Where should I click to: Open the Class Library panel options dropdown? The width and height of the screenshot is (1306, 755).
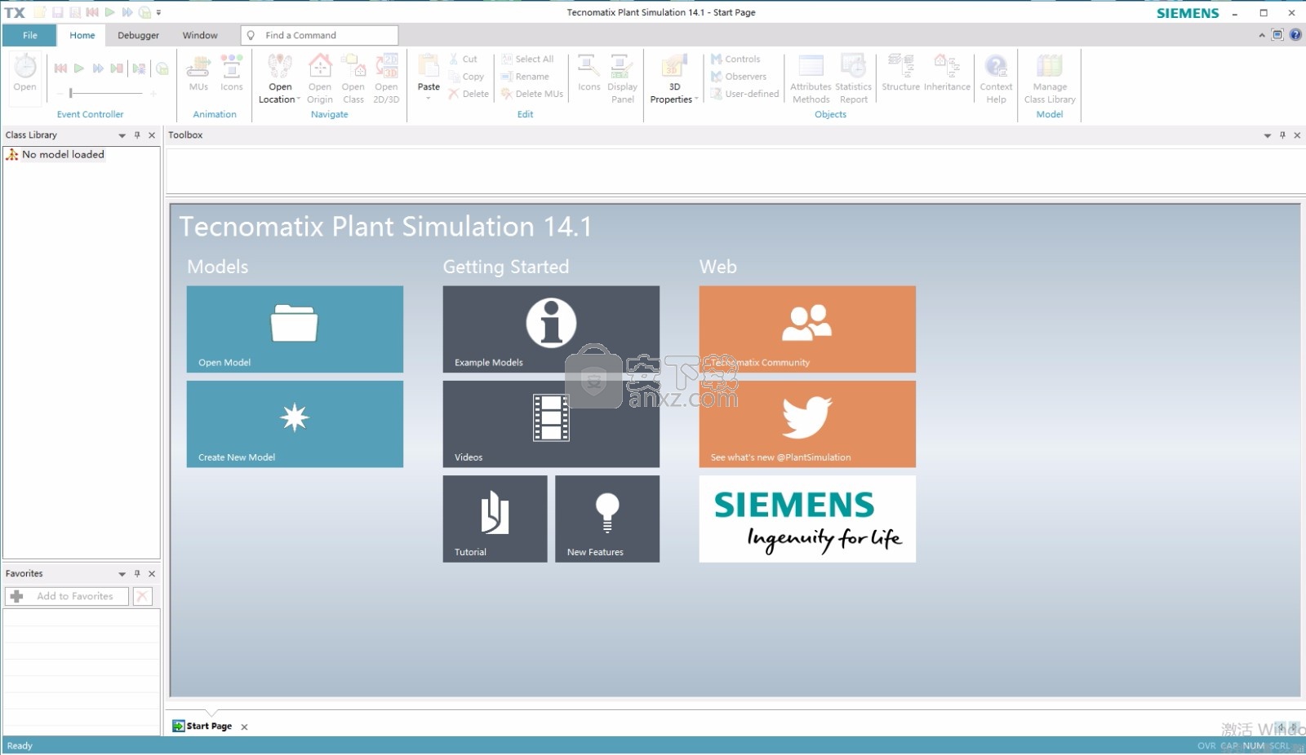click(x=122, y=135)
